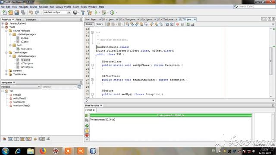The image size is (276, 155).
Task: Close the TS1.java editor tab
Action: pos(195,19)
